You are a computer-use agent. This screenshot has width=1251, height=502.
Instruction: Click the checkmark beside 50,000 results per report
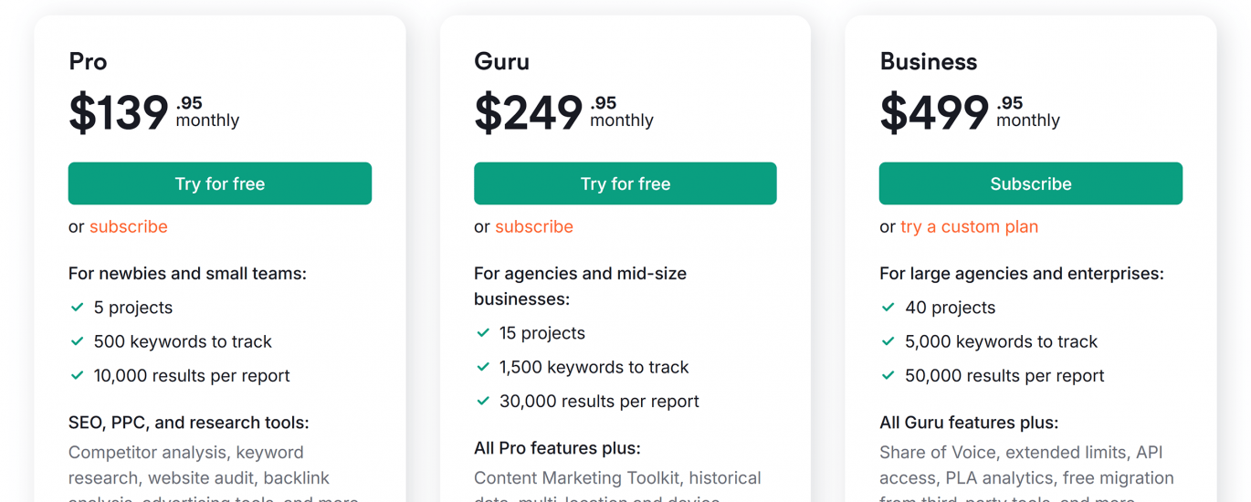888,375
